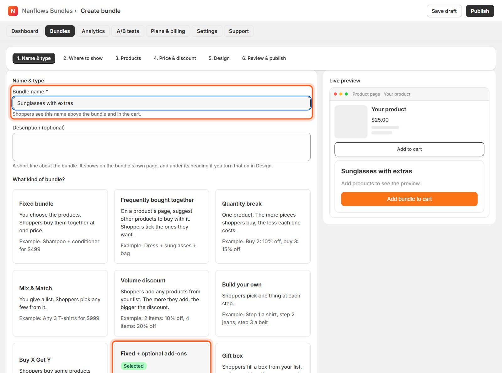502x373 pixels.
Task: Switch to the Analytics tab
Action: point(93,31)
